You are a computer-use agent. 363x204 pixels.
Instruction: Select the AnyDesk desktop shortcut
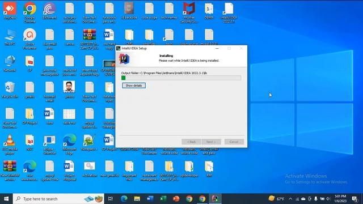[10, 11]
